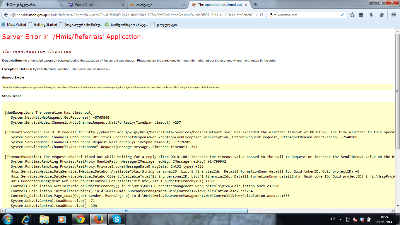Open the URL bar history dropdown arrow
Screen dimensions: 400x225
pos(257,15)
